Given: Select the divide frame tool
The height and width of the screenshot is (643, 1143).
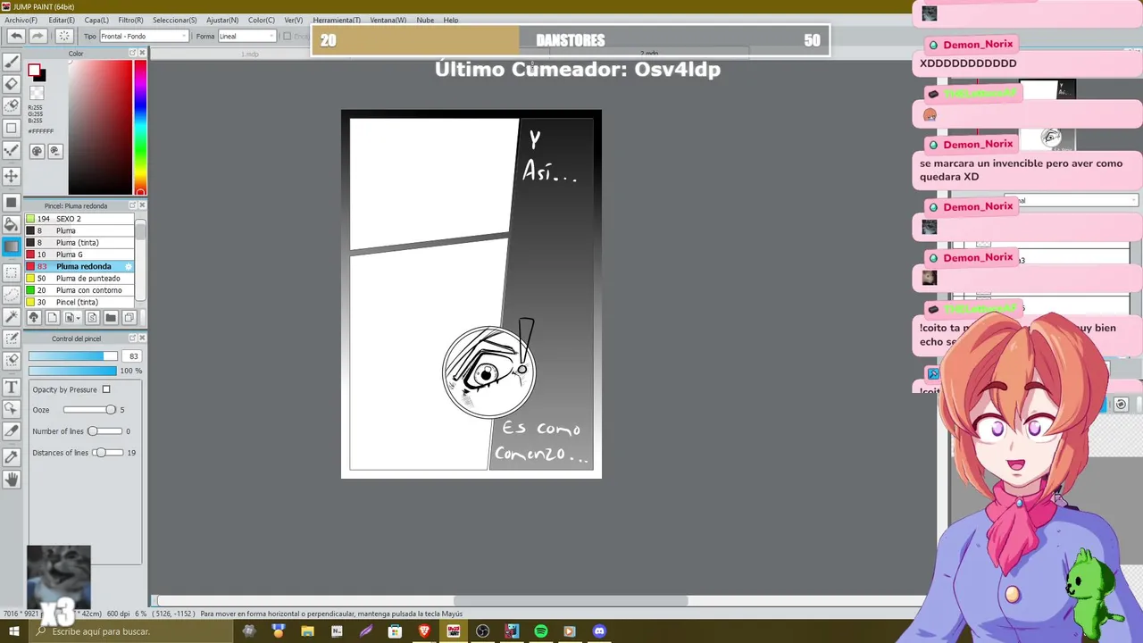Looking at the screenshot, I should coord(12,430).
